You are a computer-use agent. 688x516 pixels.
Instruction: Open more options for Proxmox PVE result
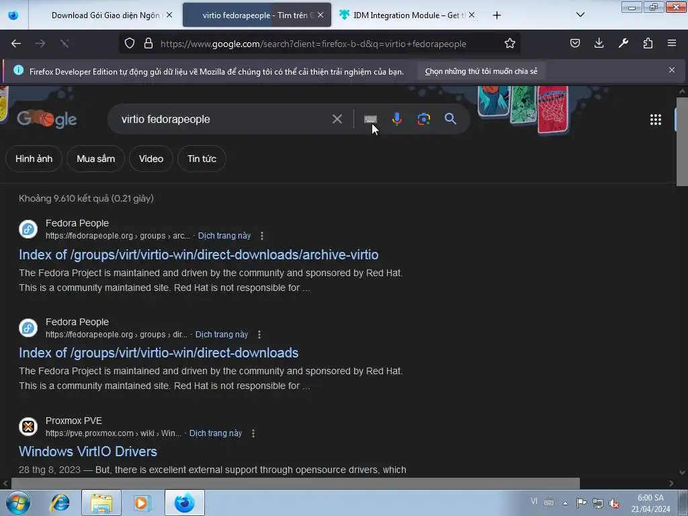click(x=253, y=433)
